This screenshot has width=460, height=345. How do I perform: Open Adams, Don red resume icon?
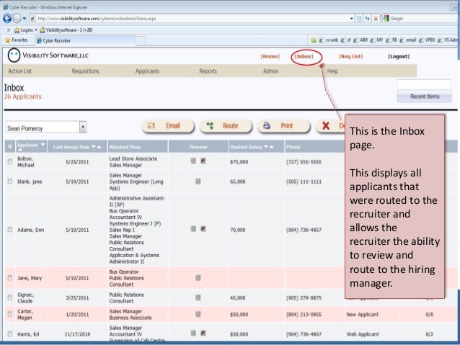coord(203,228)
